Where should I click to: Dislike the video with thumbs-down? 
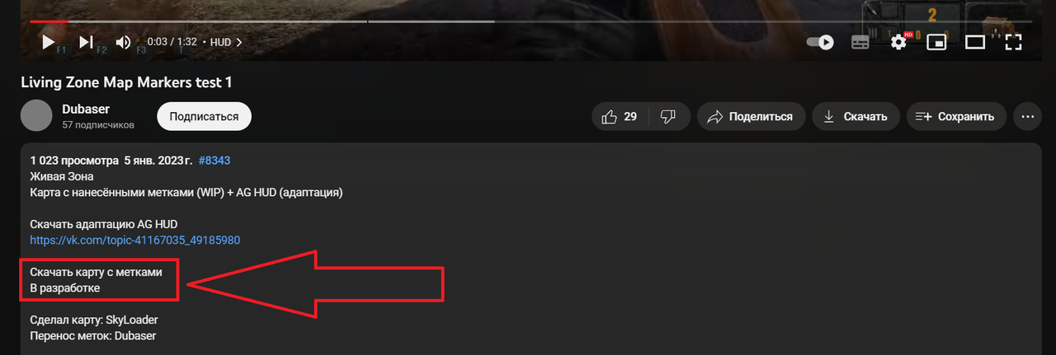(668, 117)
